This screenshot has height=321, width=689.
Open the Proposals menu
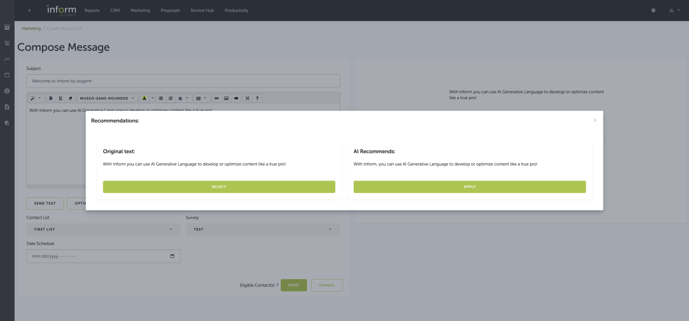[x=170, y=10]
